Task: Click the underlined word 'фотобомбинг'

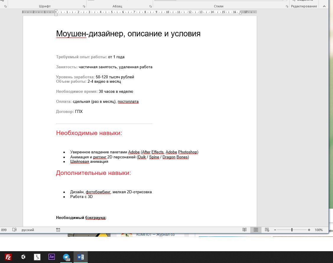Action: (98, 192)
